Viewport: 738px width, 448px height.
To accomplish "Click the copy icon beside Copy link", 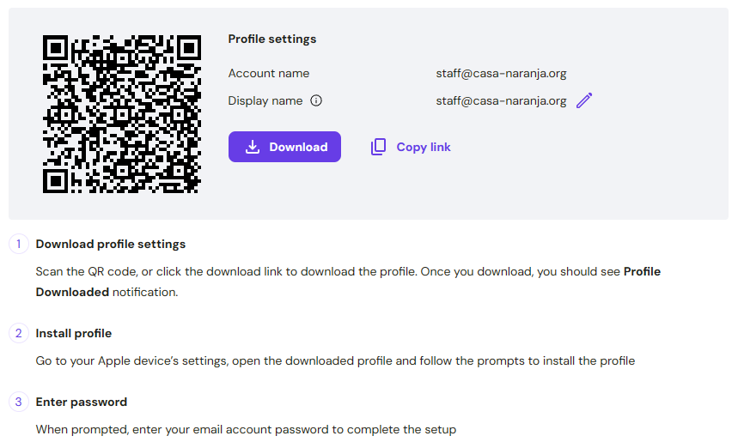I will point(378,147).
